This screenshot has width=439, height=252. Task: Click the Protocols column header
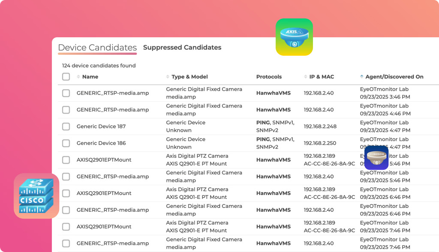269,77
